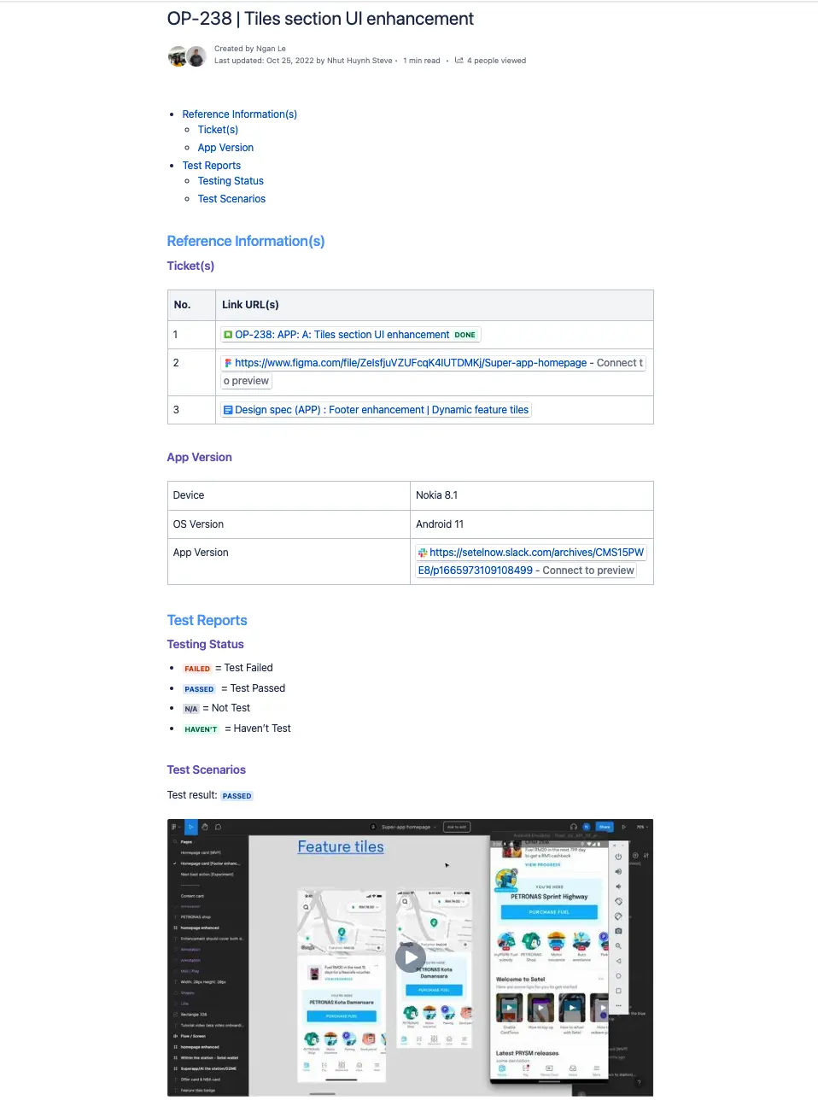Open the first author avatar

tap(177, 57)
